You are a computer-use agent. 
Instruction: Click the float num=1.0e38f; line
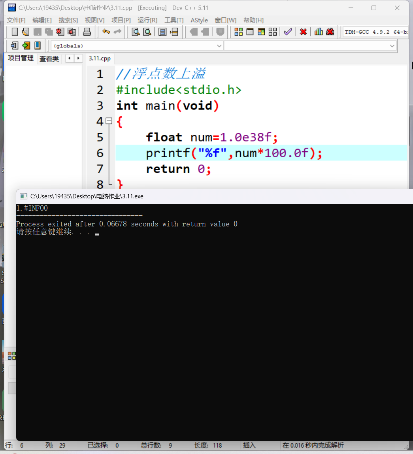pyautogui.click(x=212, y=137)
